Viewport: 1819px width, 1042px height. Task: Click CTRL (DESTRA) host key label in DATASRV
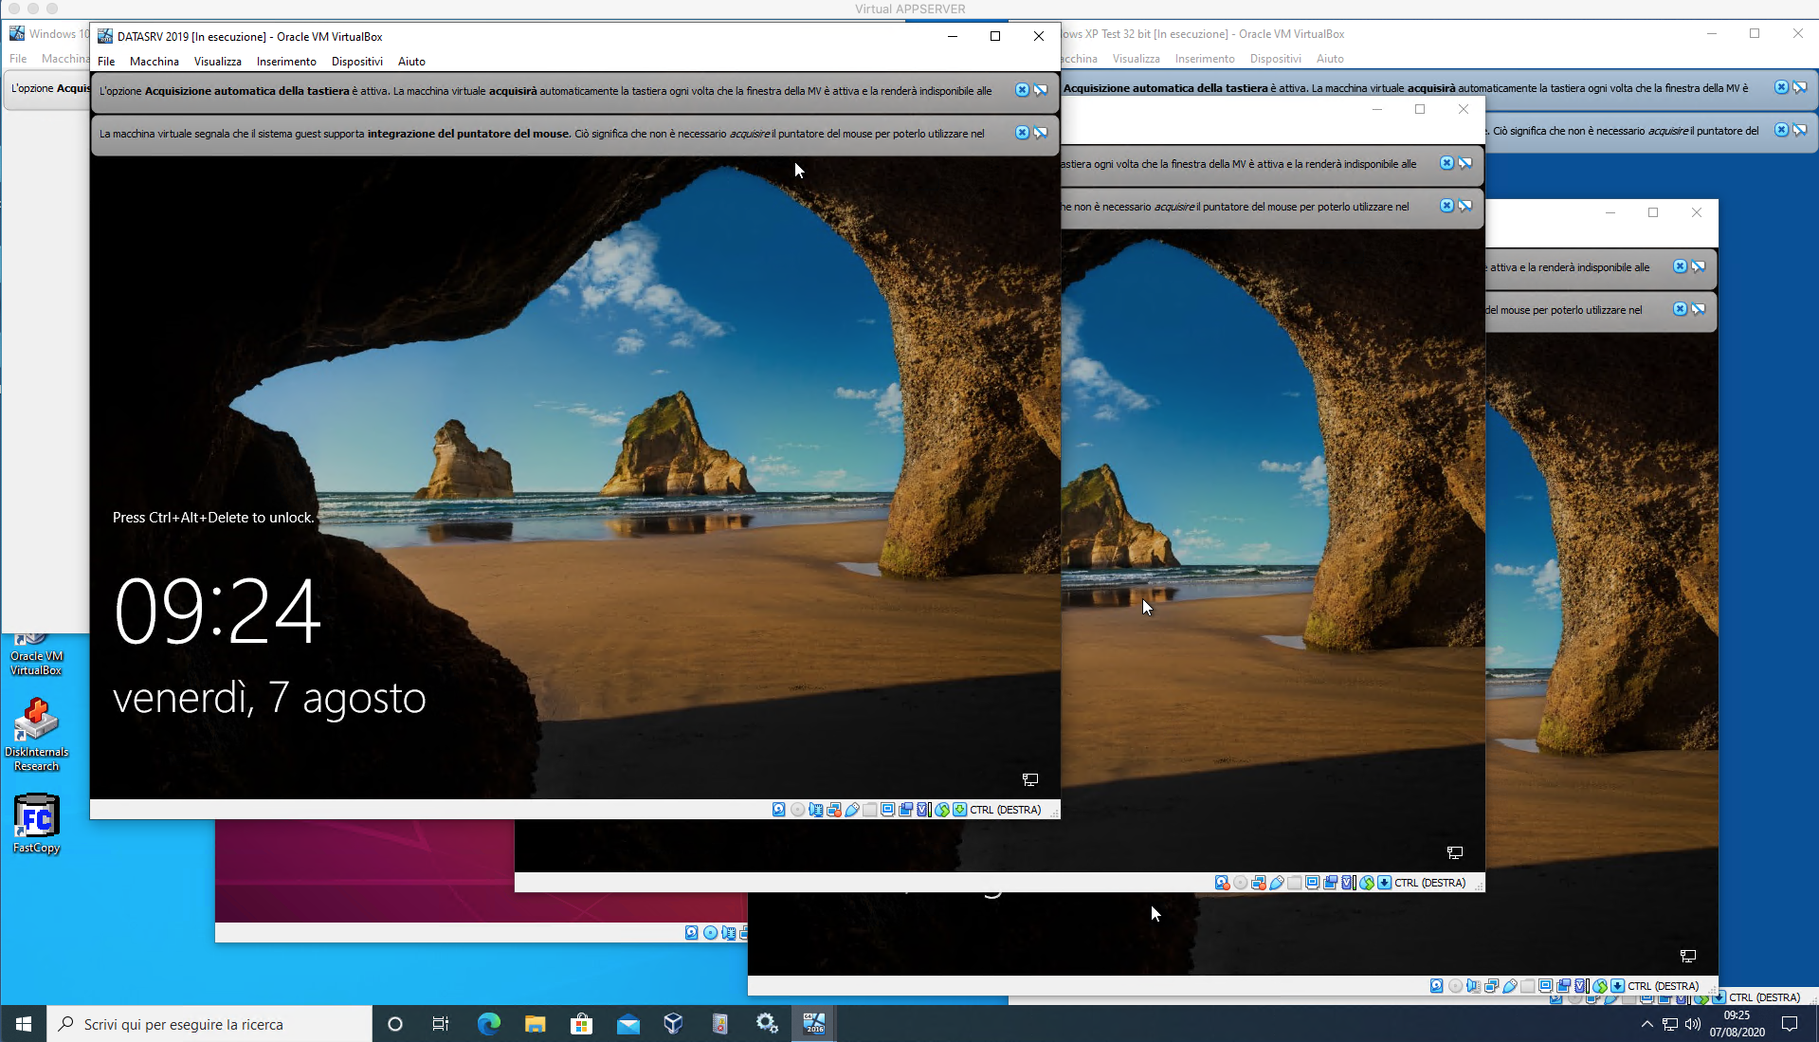[x=1006, y=810]
